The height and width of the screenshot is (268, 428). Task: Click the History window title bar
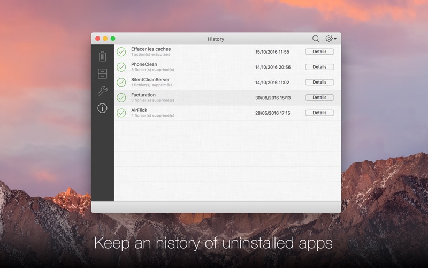[216, 39]
